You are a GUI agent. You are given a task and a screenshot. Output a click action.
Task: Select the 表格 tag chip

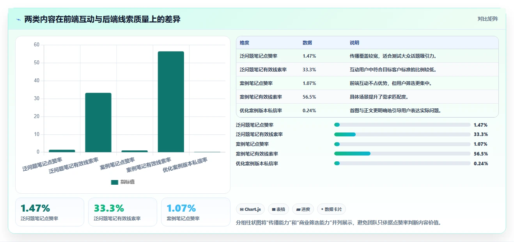click(x=278, y=209)
